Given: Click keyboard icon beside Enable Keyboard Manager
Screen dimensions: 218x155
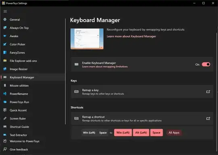Looking at the screenshot, I should pos(76,64).
